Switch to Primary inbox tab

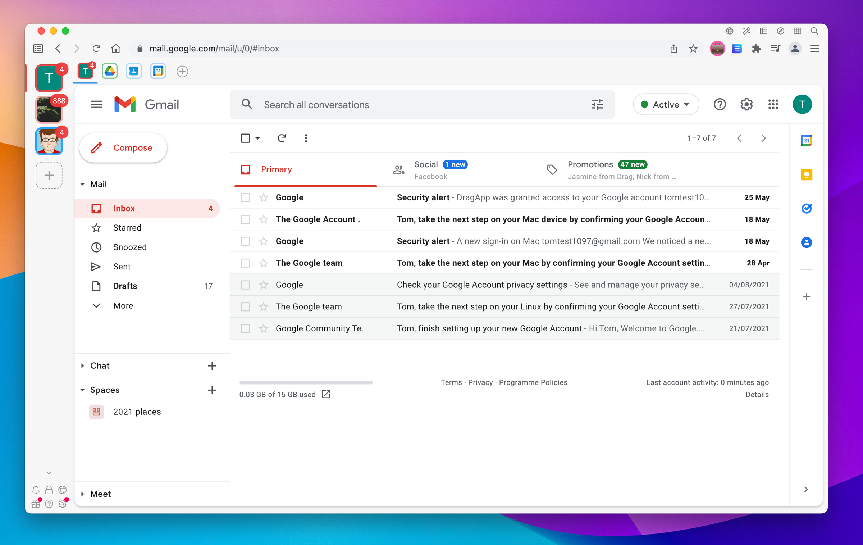(x=306, y=169)
